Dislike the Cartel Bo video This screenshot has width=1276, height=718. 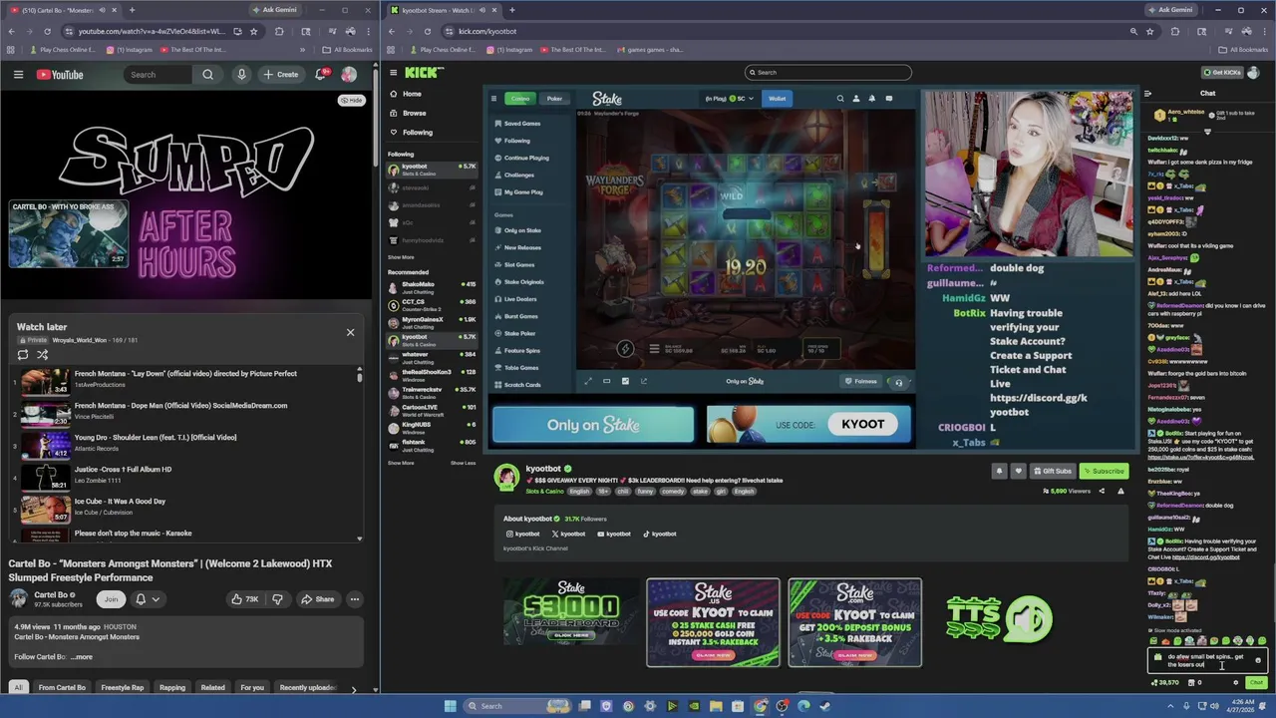278,599
